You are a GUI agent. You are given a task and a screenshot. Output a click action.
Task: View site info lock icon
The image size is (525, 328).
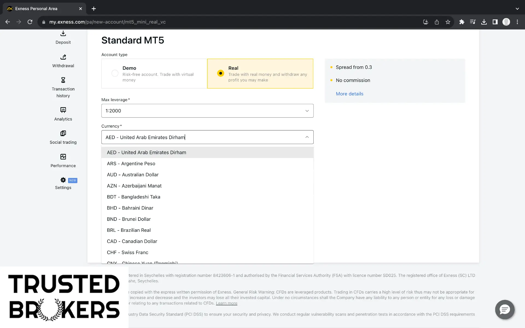pyautogui.click(x=44, y=22)
